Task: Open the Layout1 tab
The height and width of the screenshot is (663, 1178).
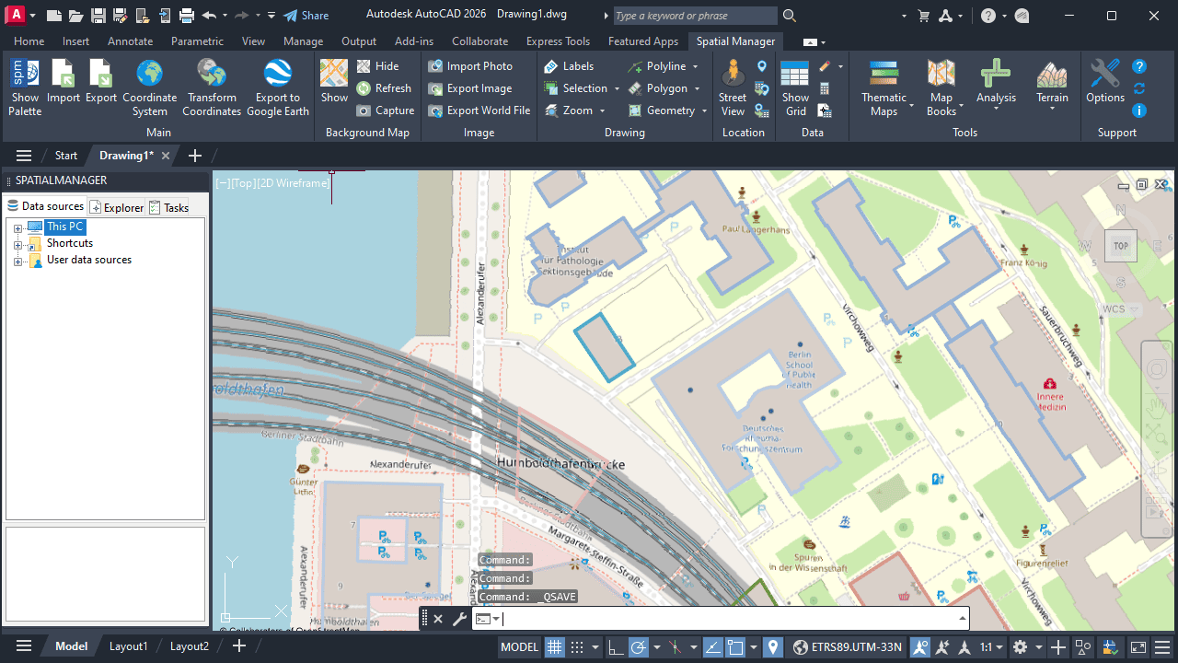Action: point(128,646)
